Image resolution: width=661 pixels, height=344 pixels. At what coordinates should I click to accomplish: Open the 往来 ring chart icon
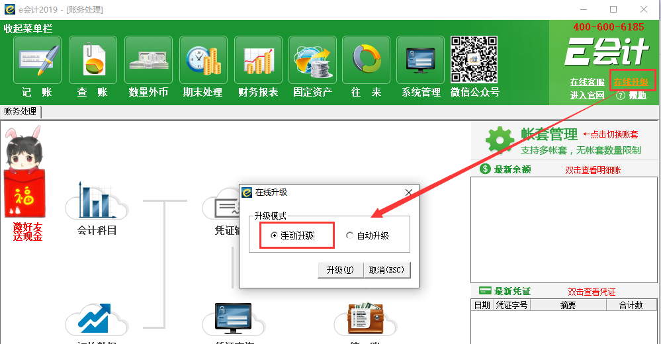pos(366,60)
